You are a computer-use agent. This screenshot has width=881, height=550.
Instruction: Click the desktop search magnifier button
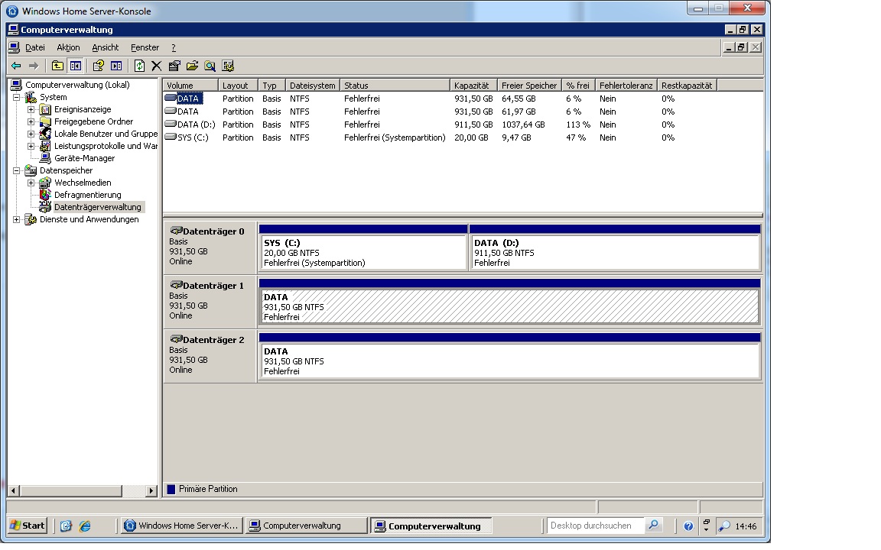(x=653, y=526)
